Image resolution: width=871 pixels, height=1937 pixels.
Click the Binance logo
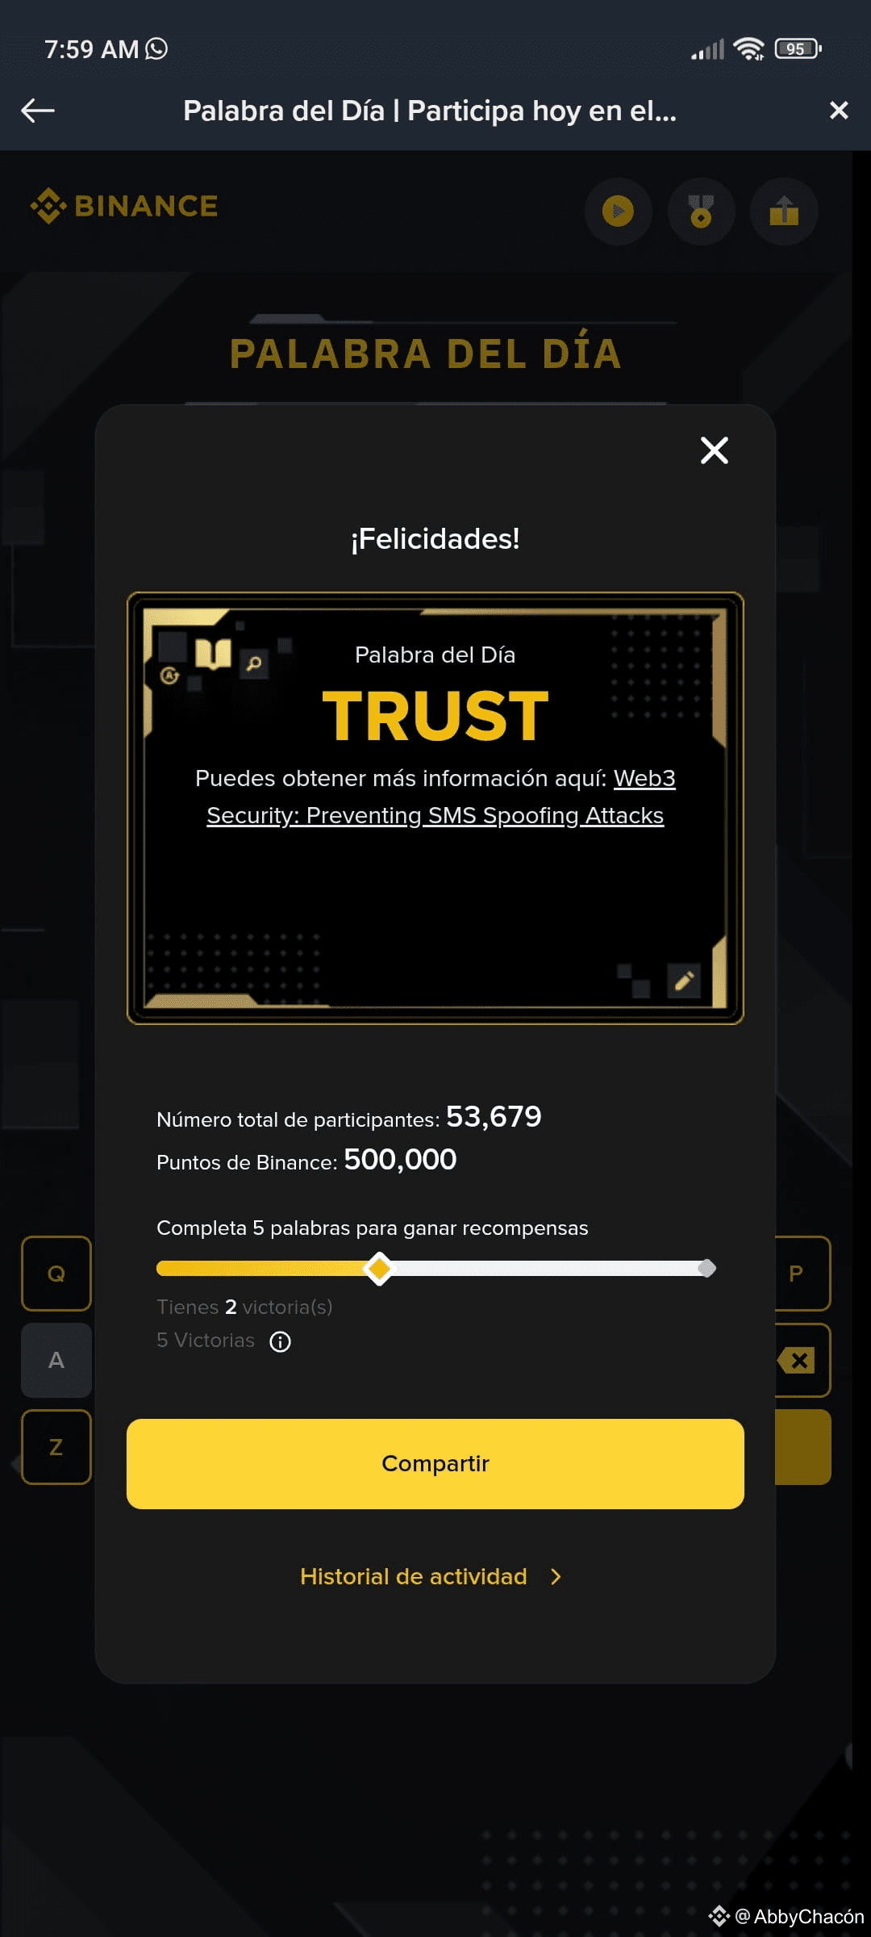click(x=124, y=206)
